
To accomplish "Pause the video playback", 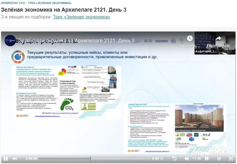I will click(x=6, y=159).
